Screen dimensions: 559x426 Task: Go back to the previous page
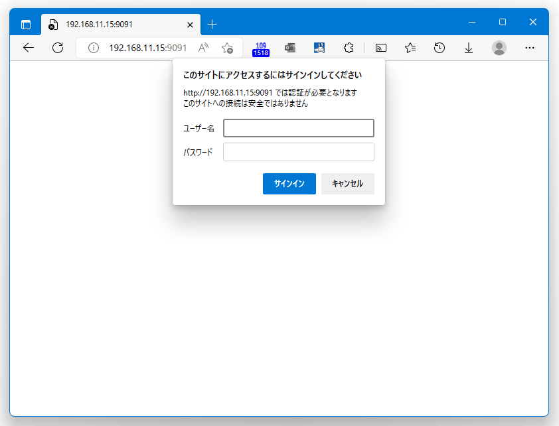tap(29, 48)
